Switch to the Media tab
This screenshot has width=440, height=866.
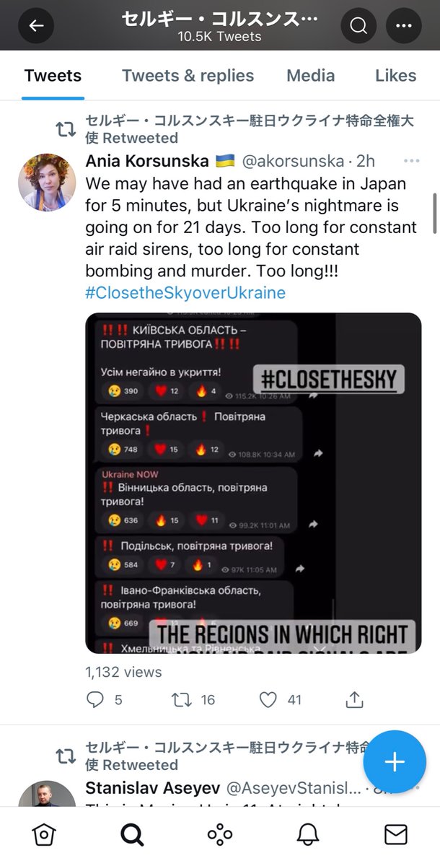click(x=310, y=76)
